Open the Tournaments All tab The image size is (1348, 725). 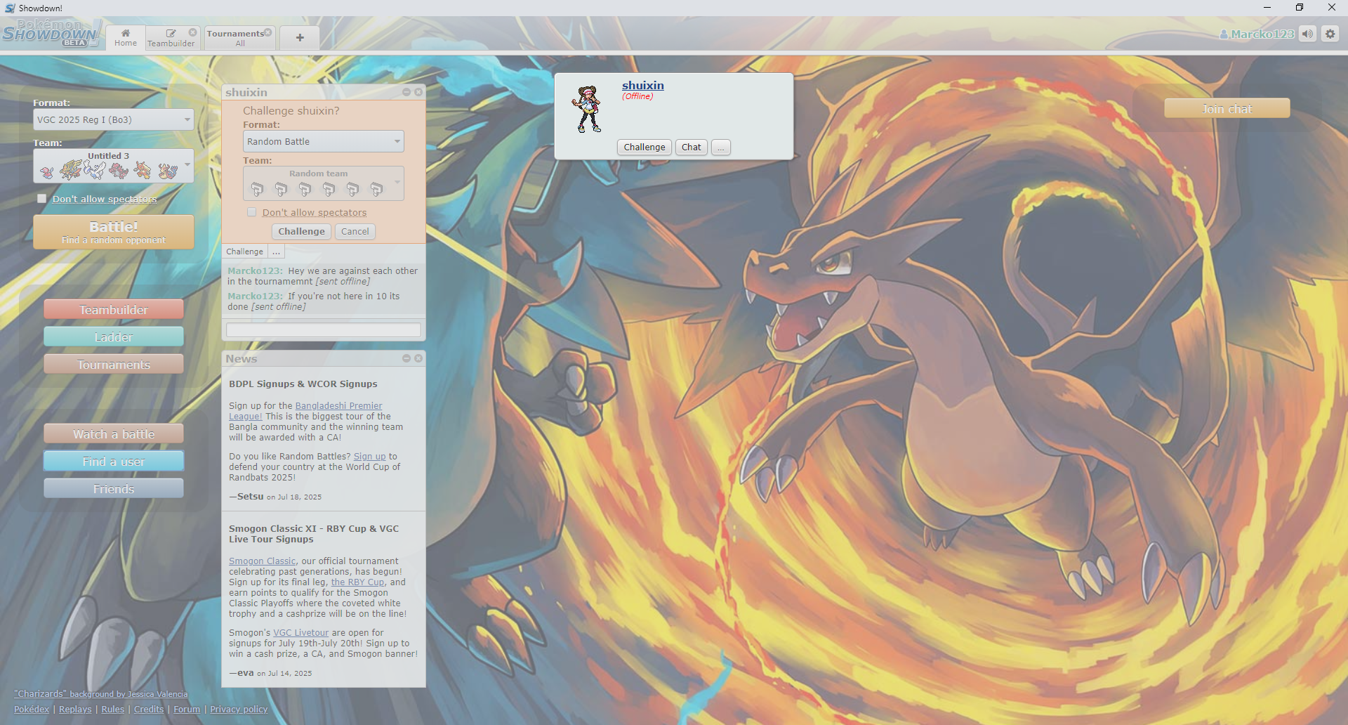[239, 38]
